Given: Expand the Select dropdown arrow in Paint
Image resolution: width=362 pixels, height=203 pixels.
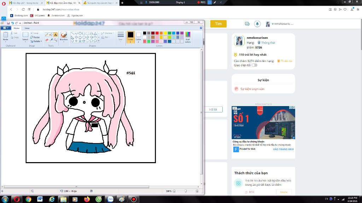Looking at the screenshot, I should coord(25,42).
